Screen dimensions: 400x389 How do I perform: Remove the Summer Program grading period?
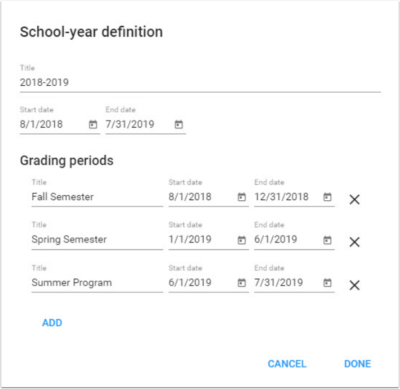point(355,285)
